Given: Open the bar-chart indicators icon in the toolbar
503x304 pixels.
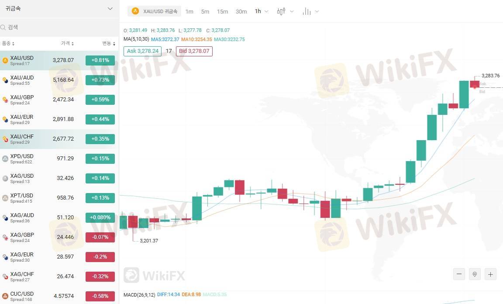Looking at the screenshot, I should pos(307,11).
